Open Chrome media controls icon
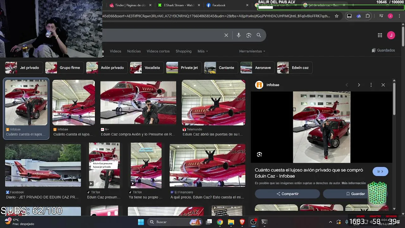The width and height of the screenshot is (405, 228). point(381,16)
